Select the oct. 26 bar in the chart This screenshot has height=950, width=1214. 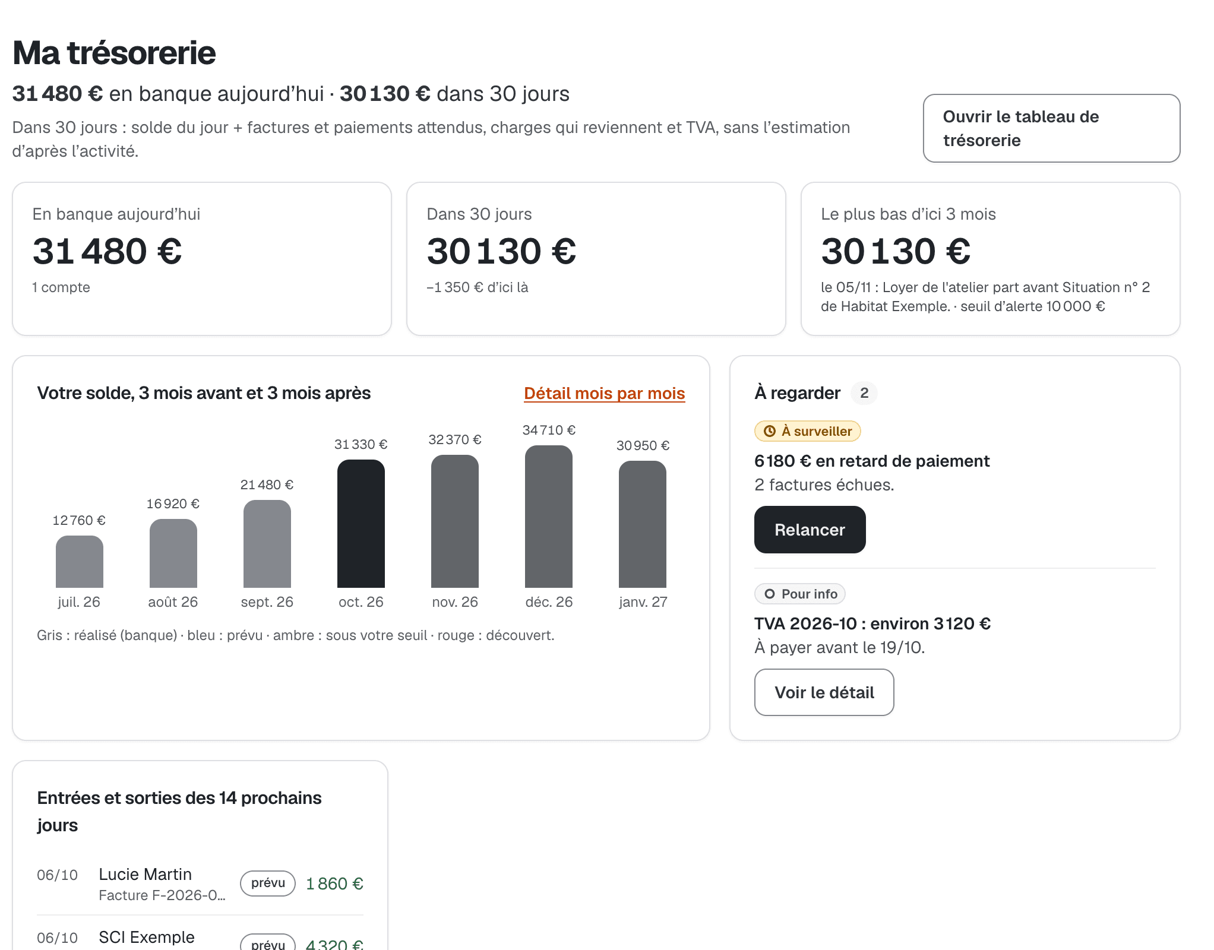click(x=361, y=524)
